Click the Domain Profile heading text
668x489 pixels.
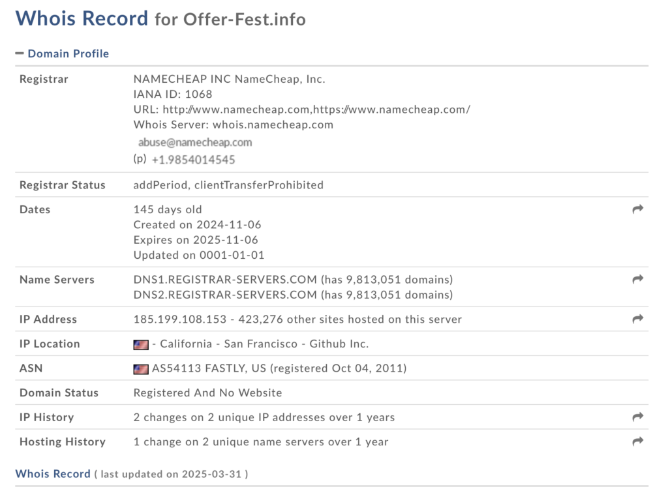tap(68, 53)
